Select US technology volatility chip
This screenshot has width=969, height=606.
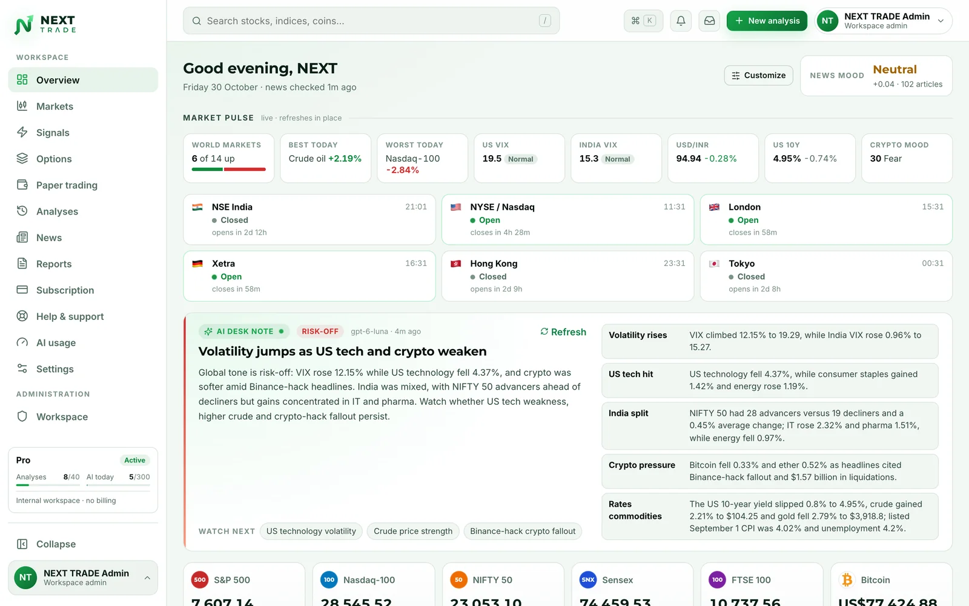coord(311,531)
